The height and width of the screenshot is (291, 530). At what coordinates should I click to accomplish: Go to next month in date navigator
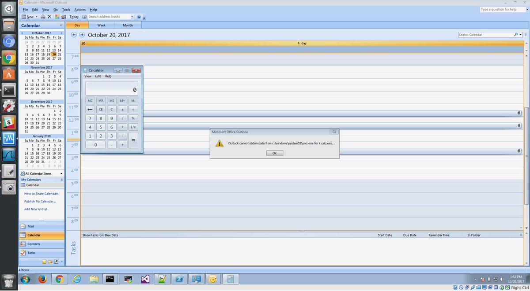[62, 33]
